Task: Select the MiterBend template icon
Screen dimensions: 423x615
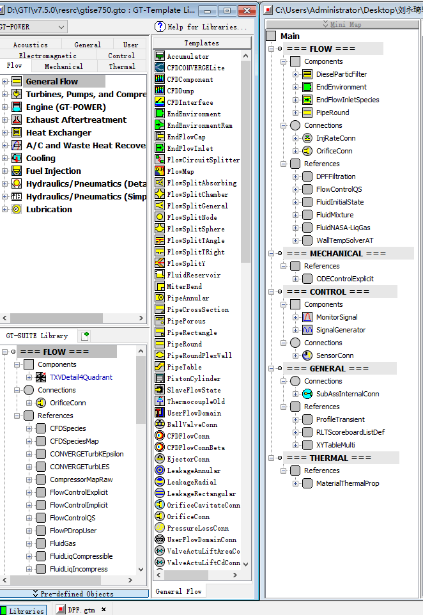Action: click(160, 286)
